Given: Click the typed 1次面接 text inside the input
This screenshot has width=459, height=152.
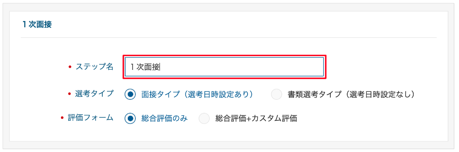Looking at the screenshot, I should pyautogui.click(x=145, y=67).
